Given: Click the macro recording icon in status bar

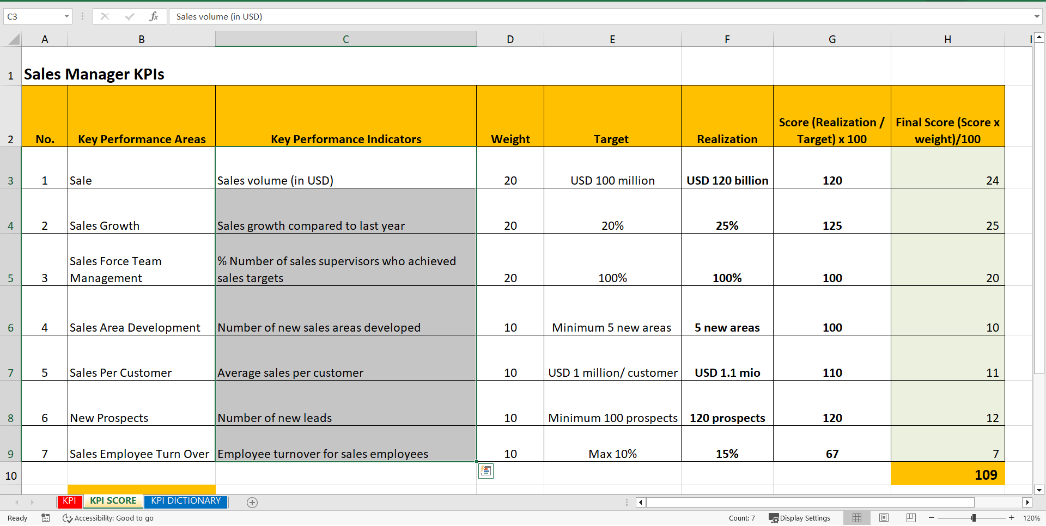Looking at the screenshot, I should point(46,518).
